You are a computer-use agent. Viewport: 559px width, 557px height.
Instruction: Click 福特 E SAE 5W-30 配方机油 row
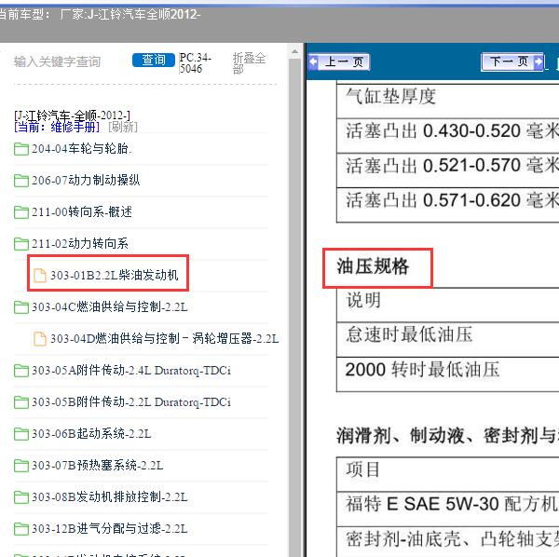448,509
